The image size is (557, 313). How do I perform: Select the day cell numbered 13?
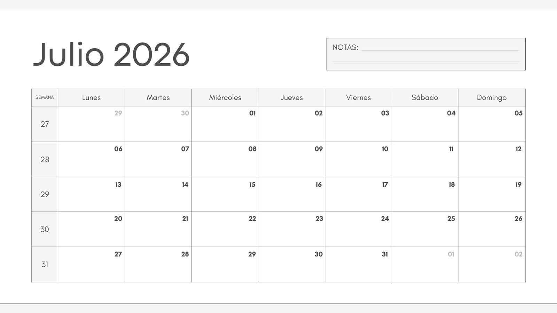(91, 194)
